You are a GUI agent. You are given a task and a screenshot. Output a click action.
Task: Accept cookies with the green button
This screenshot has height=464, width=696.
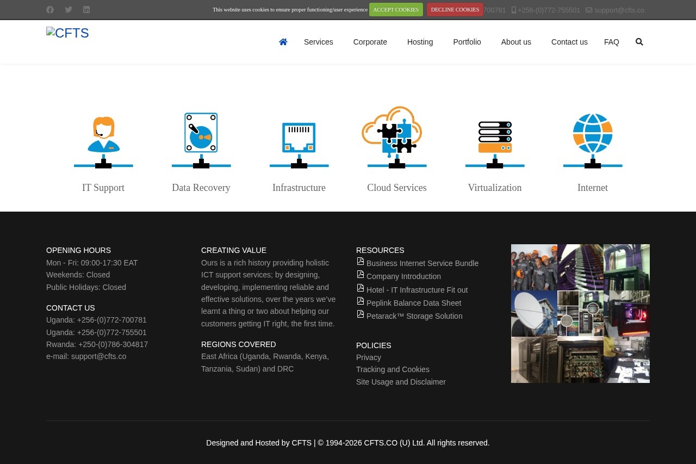click(395, 10)
